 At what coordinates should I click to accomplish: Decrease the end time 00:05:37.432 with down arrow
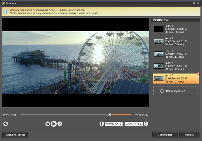[x=141, y=125]
